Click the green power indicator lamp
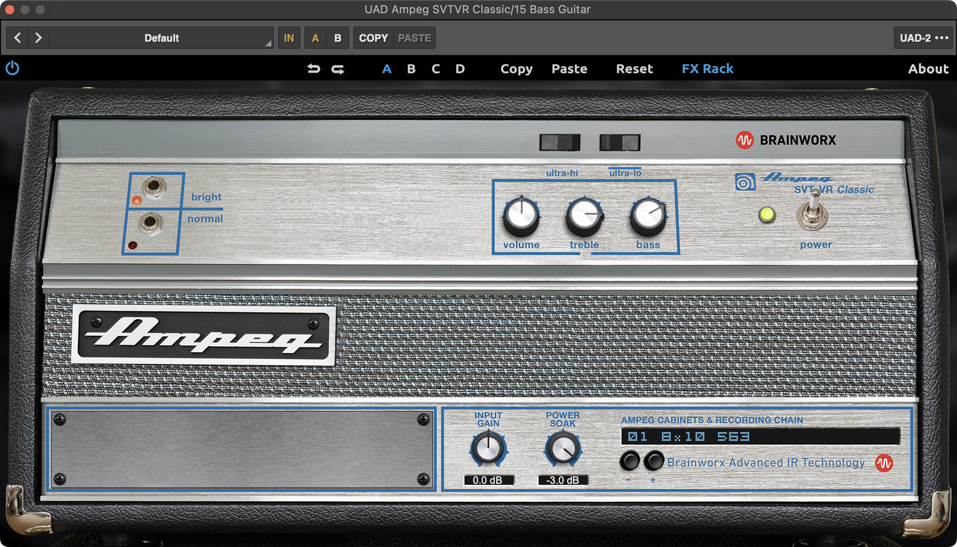This screenshot has width=957, height=547. pyautogui.click(x=767, y=215)
